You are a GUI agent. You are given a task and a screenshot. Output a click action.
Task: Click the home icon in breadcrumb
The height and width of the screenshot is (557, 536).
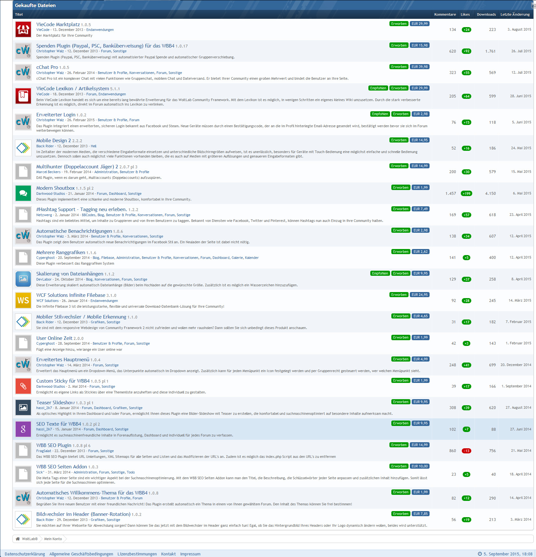(x=18, y=539)
